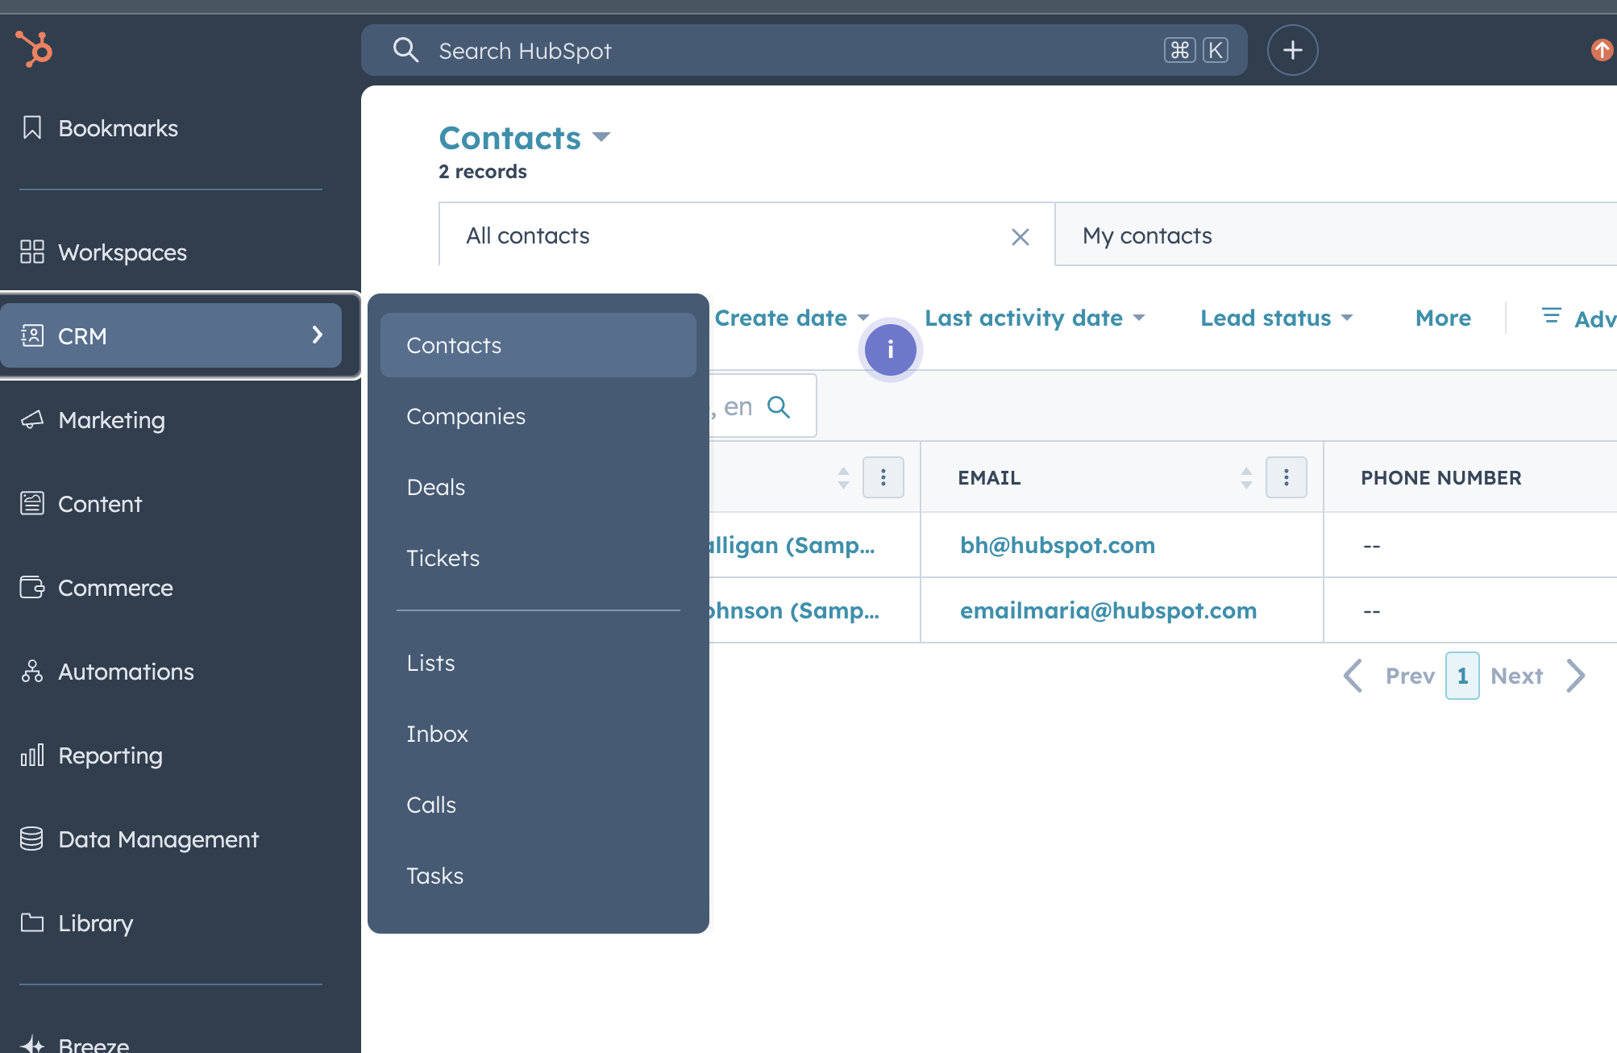Expand the CRM chevron arrow
1617x1053 pixels.
tap(318, 335)
